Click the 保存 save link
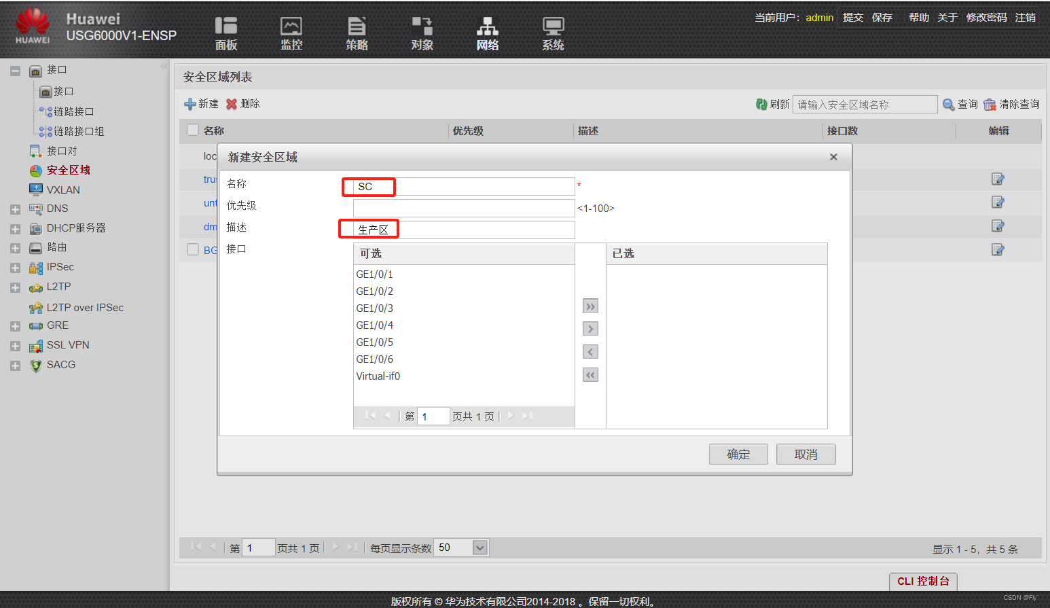Screen dimensions: 1050x608 click(882, 18)
